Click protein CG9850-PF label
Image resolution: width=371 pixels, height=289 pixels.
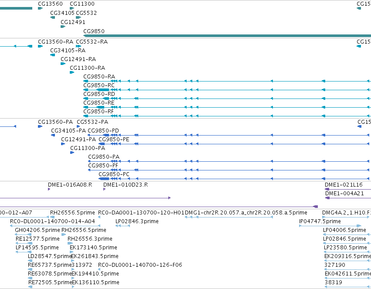pos(103,166)
